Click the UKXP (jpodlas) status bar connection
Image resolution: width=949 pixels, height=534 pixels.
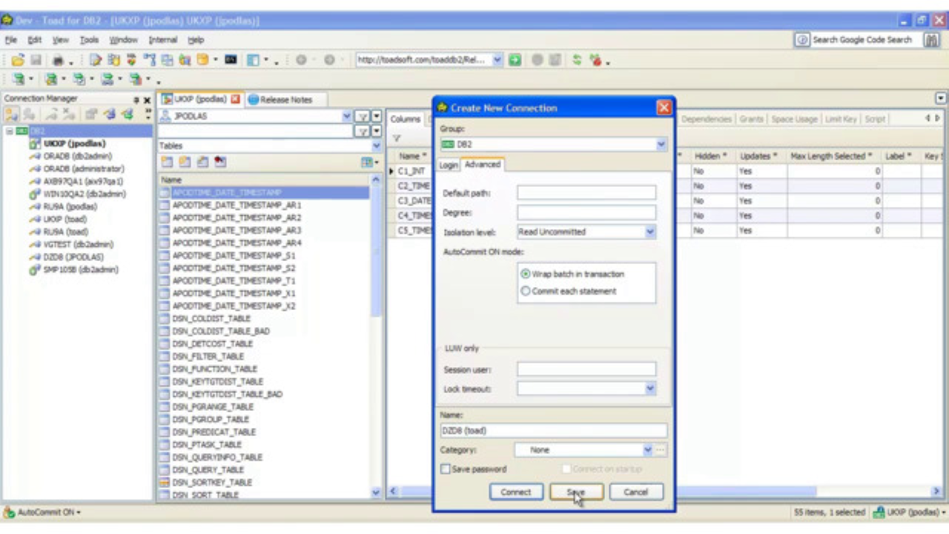908,512
